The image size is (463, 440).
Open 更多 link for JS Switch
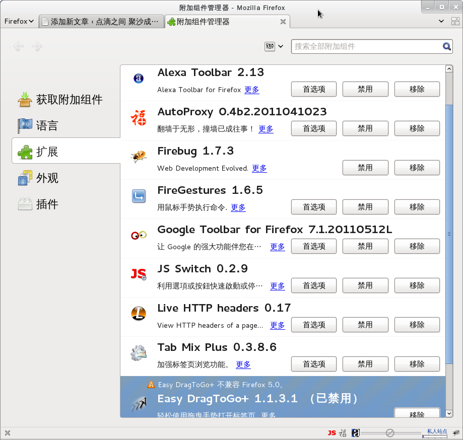click(x=277, y=286)
